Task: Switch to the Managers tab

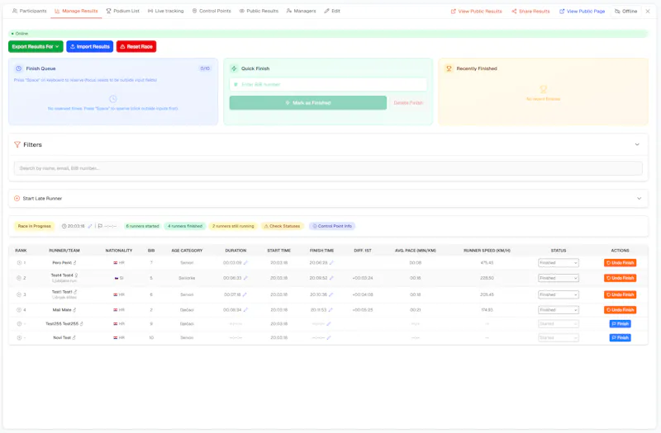Action: pos(301,11)
